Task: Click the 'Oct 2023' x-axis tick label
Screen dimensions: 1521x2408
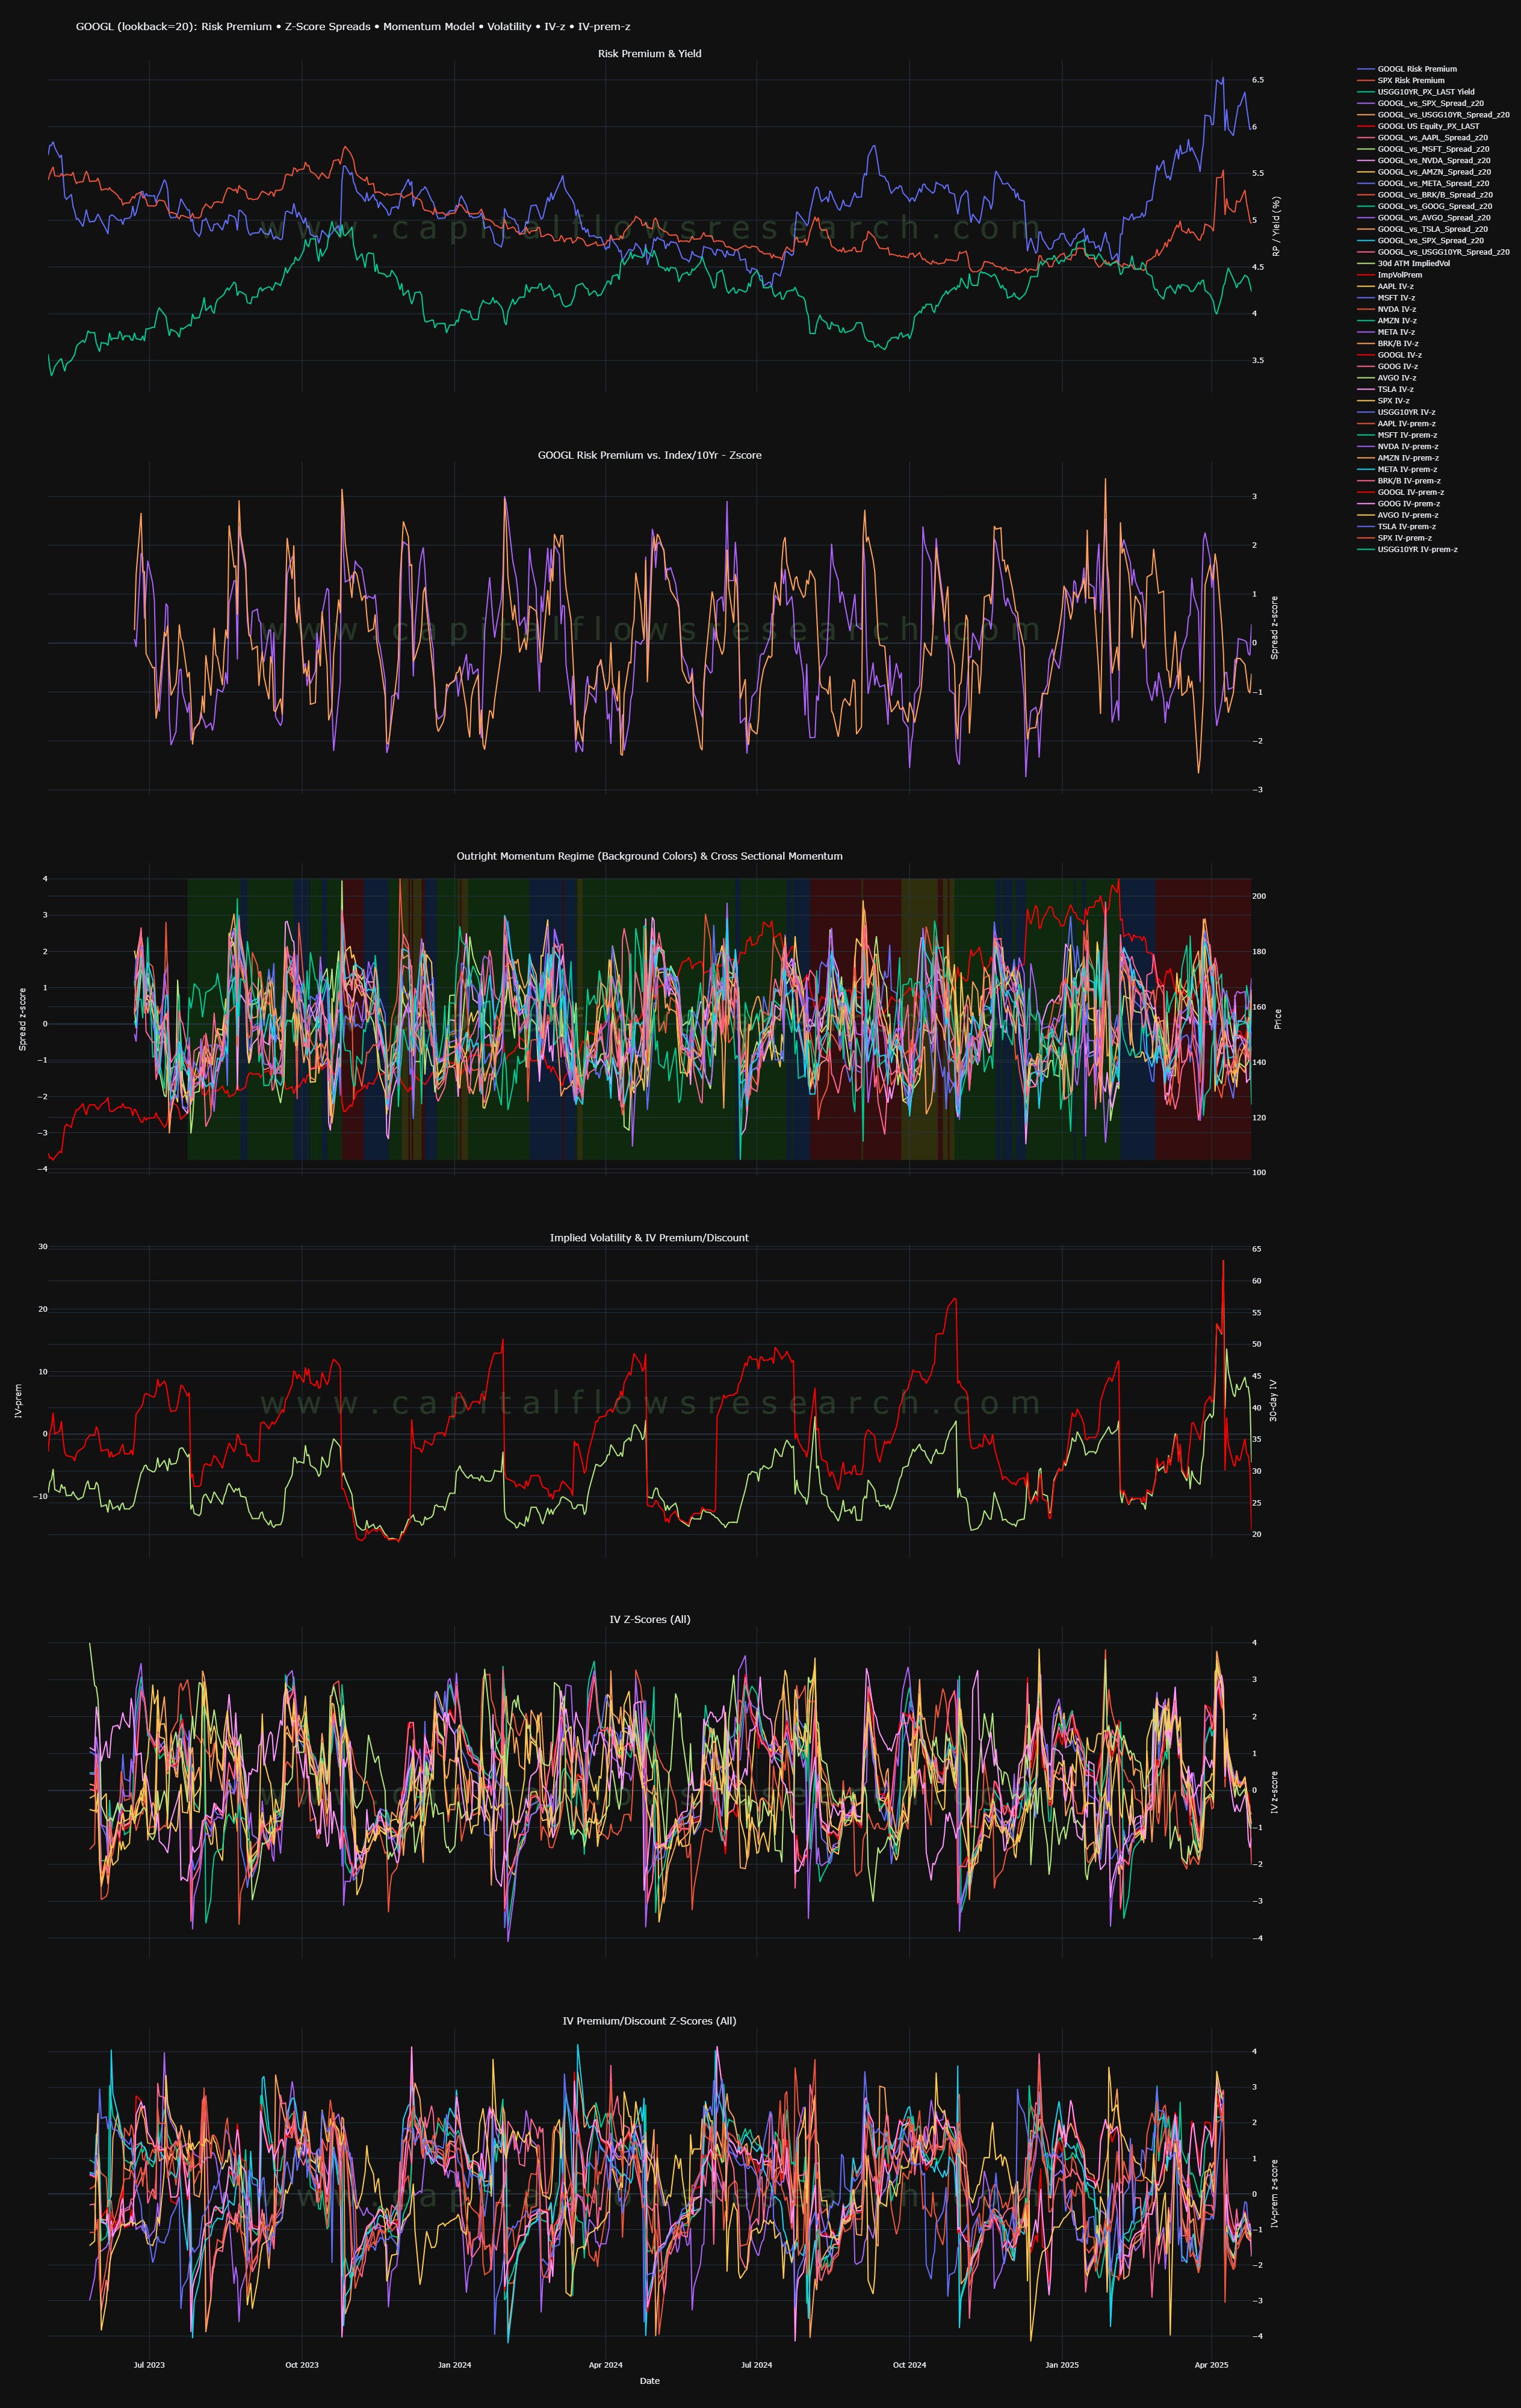Action: [302, 2365]
